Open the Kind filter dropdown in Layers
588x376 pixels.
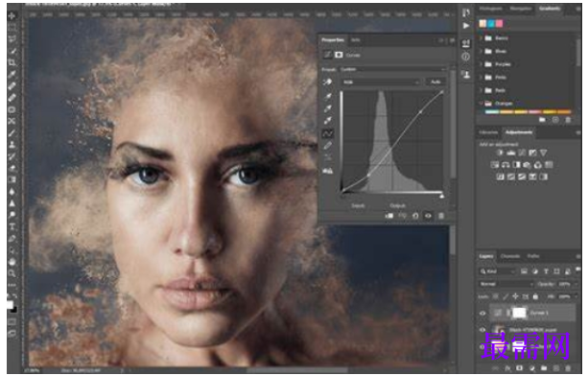pos(498,271)
